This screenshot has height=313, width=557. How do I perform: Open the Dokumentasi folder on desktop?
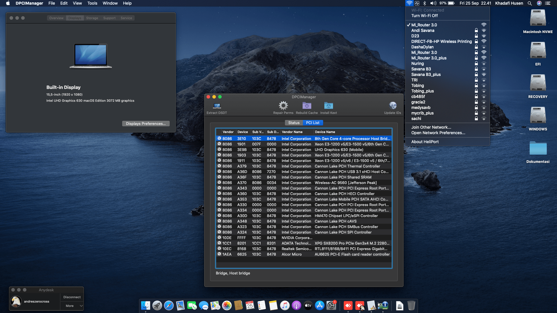tap(538, 148)
